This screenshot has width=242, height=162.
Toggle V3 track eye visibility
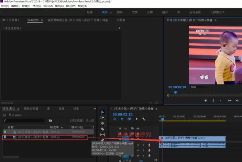click(x=138, y=128)
